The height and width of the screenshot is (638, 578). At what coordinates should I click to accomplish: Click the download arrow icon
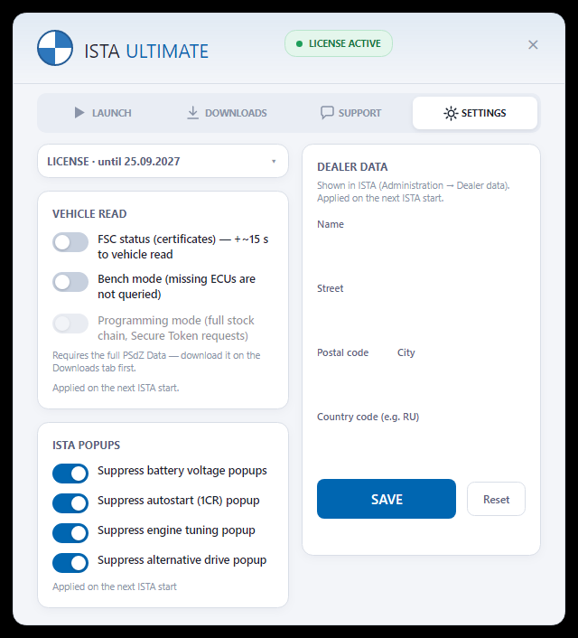click(x=192, y=113)
